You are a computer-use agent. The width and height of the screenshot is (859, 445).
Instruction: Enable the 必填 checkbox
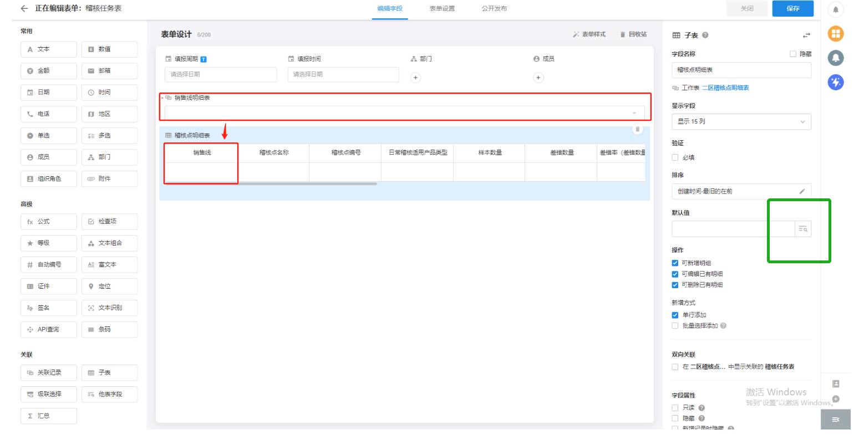(x=675, y=157)
